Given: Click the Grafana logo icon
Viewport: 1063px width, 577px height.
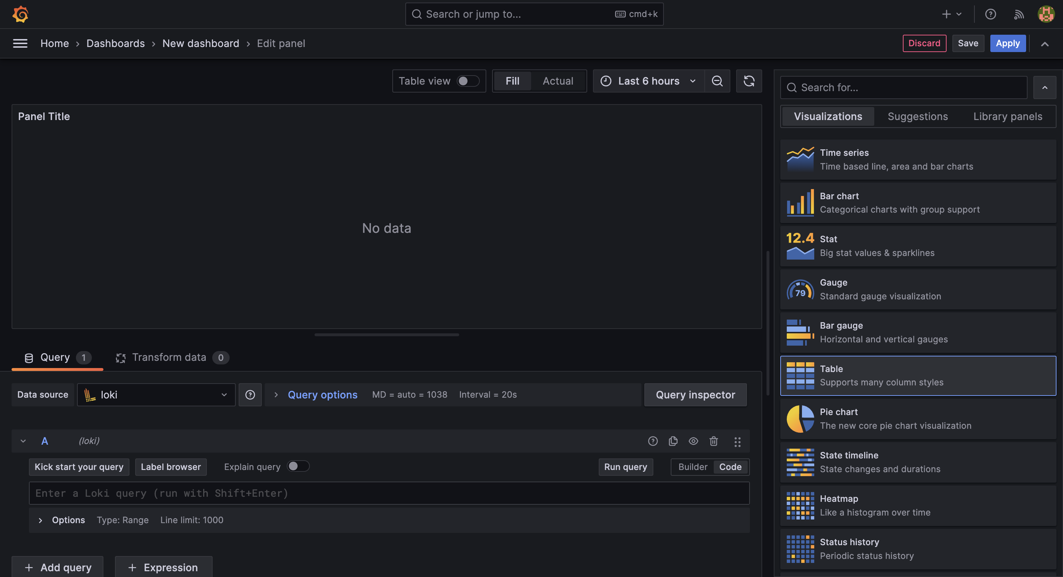Looking at the screenshot, I should click(20, 14).
